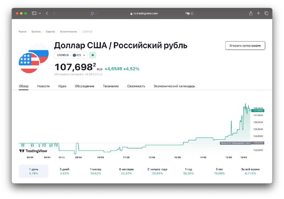Switch to the Новости tab
This screenshot has height=199, width=284.
tap(43, 86)
